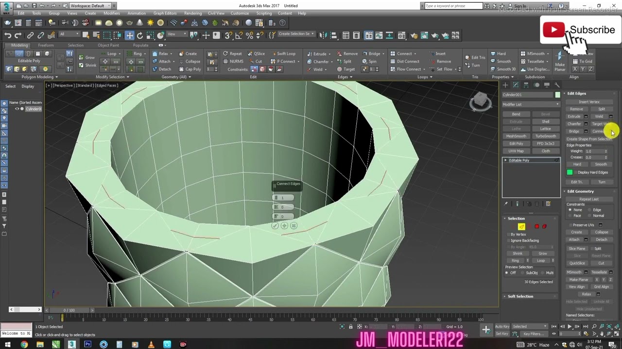
Task: Click the Cylinder001 object color swatch
Action: coord(557,95)
